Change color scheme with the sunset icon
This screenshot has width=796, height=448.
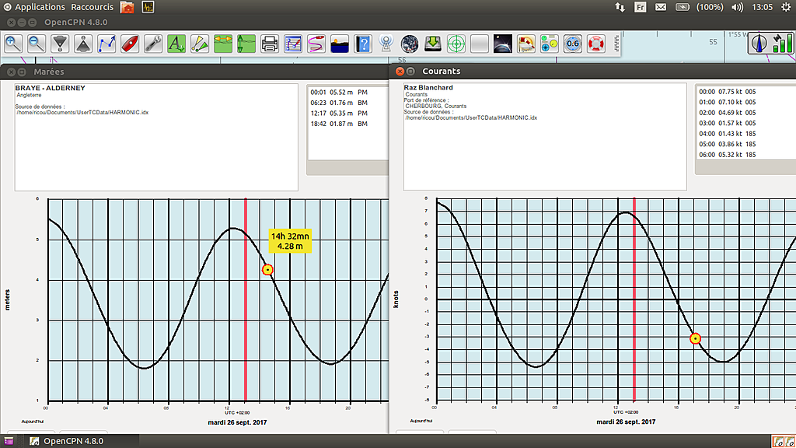pyautogui.click(x=340, y=44)
